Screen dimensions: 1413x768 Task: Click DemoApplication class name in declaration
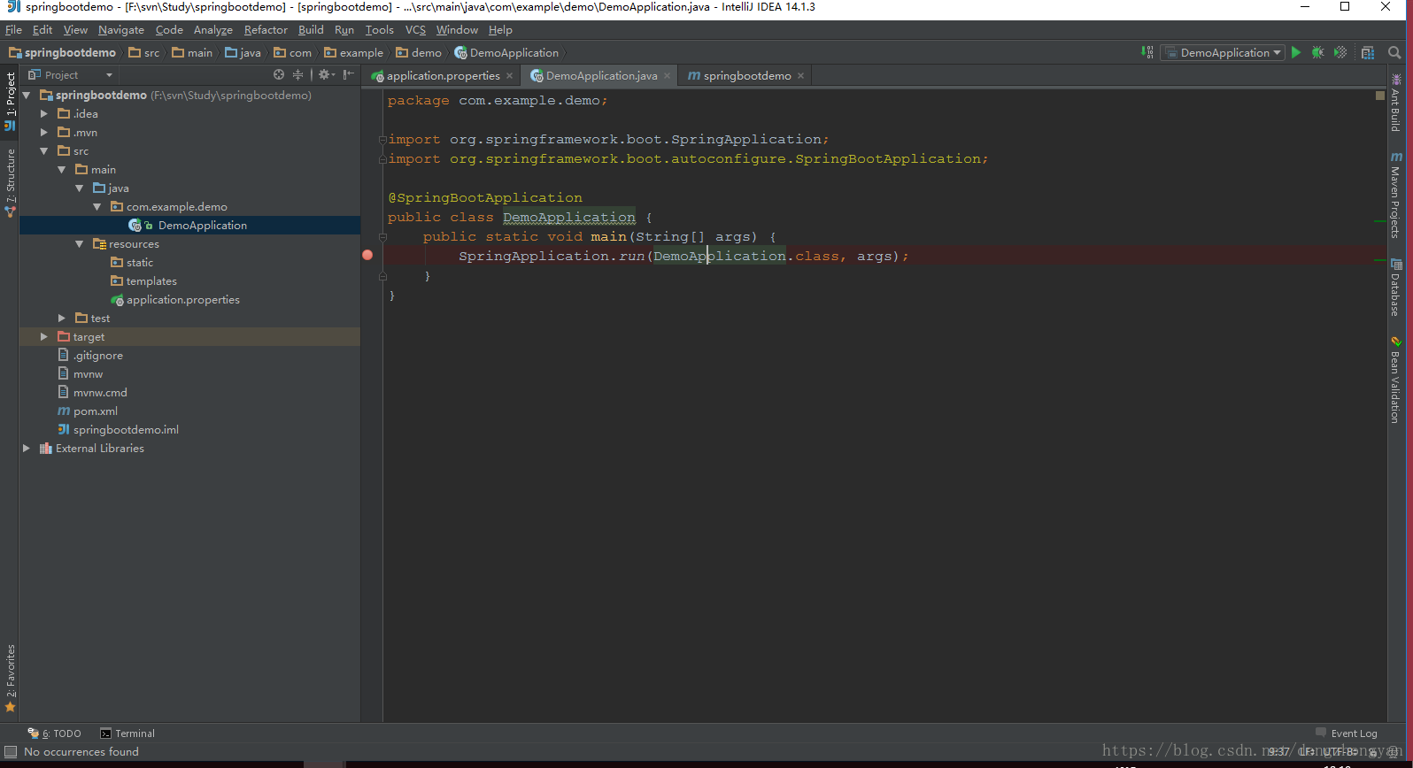pyautogui.click(x=569, y=217)
